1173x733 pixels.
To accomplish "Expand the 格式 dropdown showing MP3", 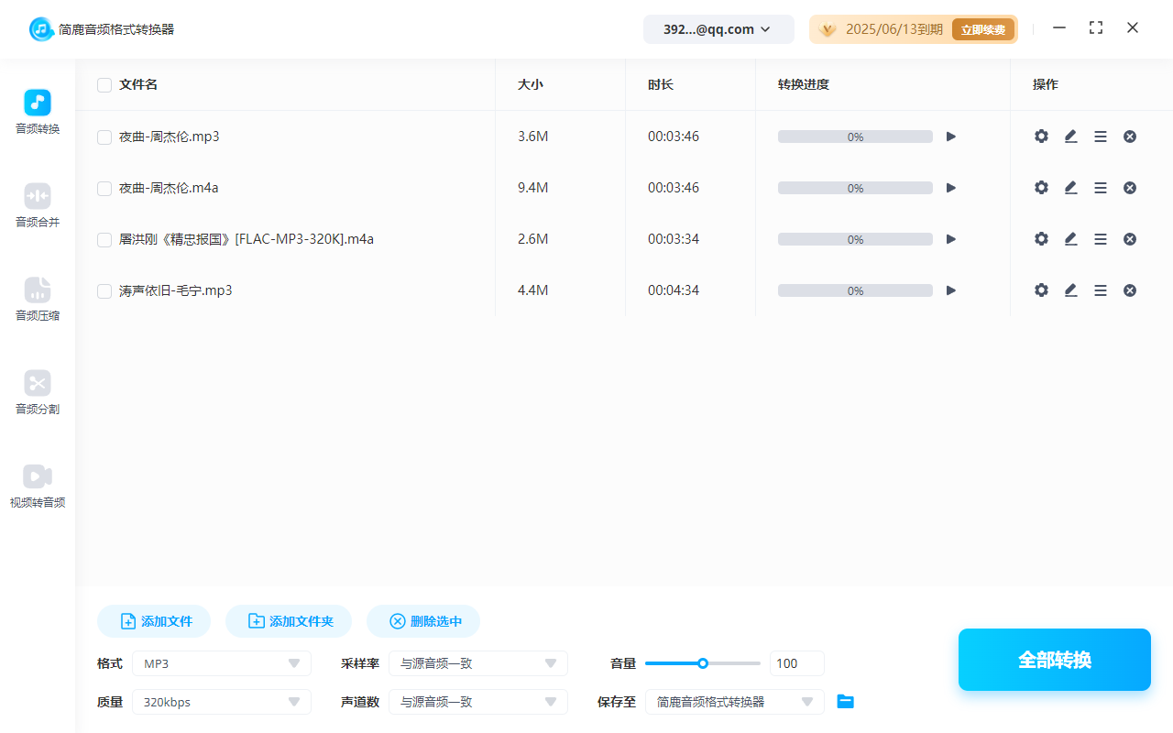I will click(x=222, y=663).
